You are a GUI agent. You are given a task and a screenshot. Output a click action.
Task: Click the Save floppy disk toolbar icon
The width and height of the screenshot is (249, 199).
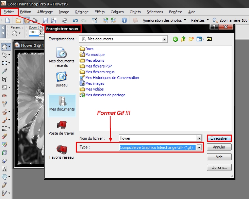click(x=46, y=20)
